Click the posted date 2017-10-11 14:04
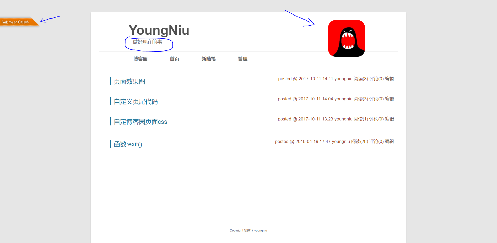The width and height of the screenshot is (497, 243). [x=316, y=99]
